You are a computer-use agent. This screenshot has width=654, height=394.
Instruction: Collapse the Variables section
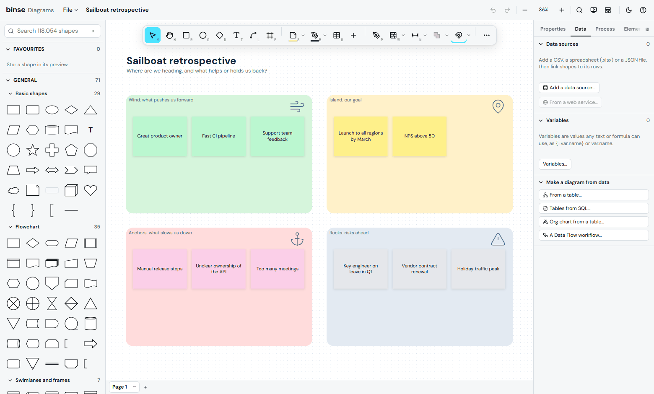point(541,120)
